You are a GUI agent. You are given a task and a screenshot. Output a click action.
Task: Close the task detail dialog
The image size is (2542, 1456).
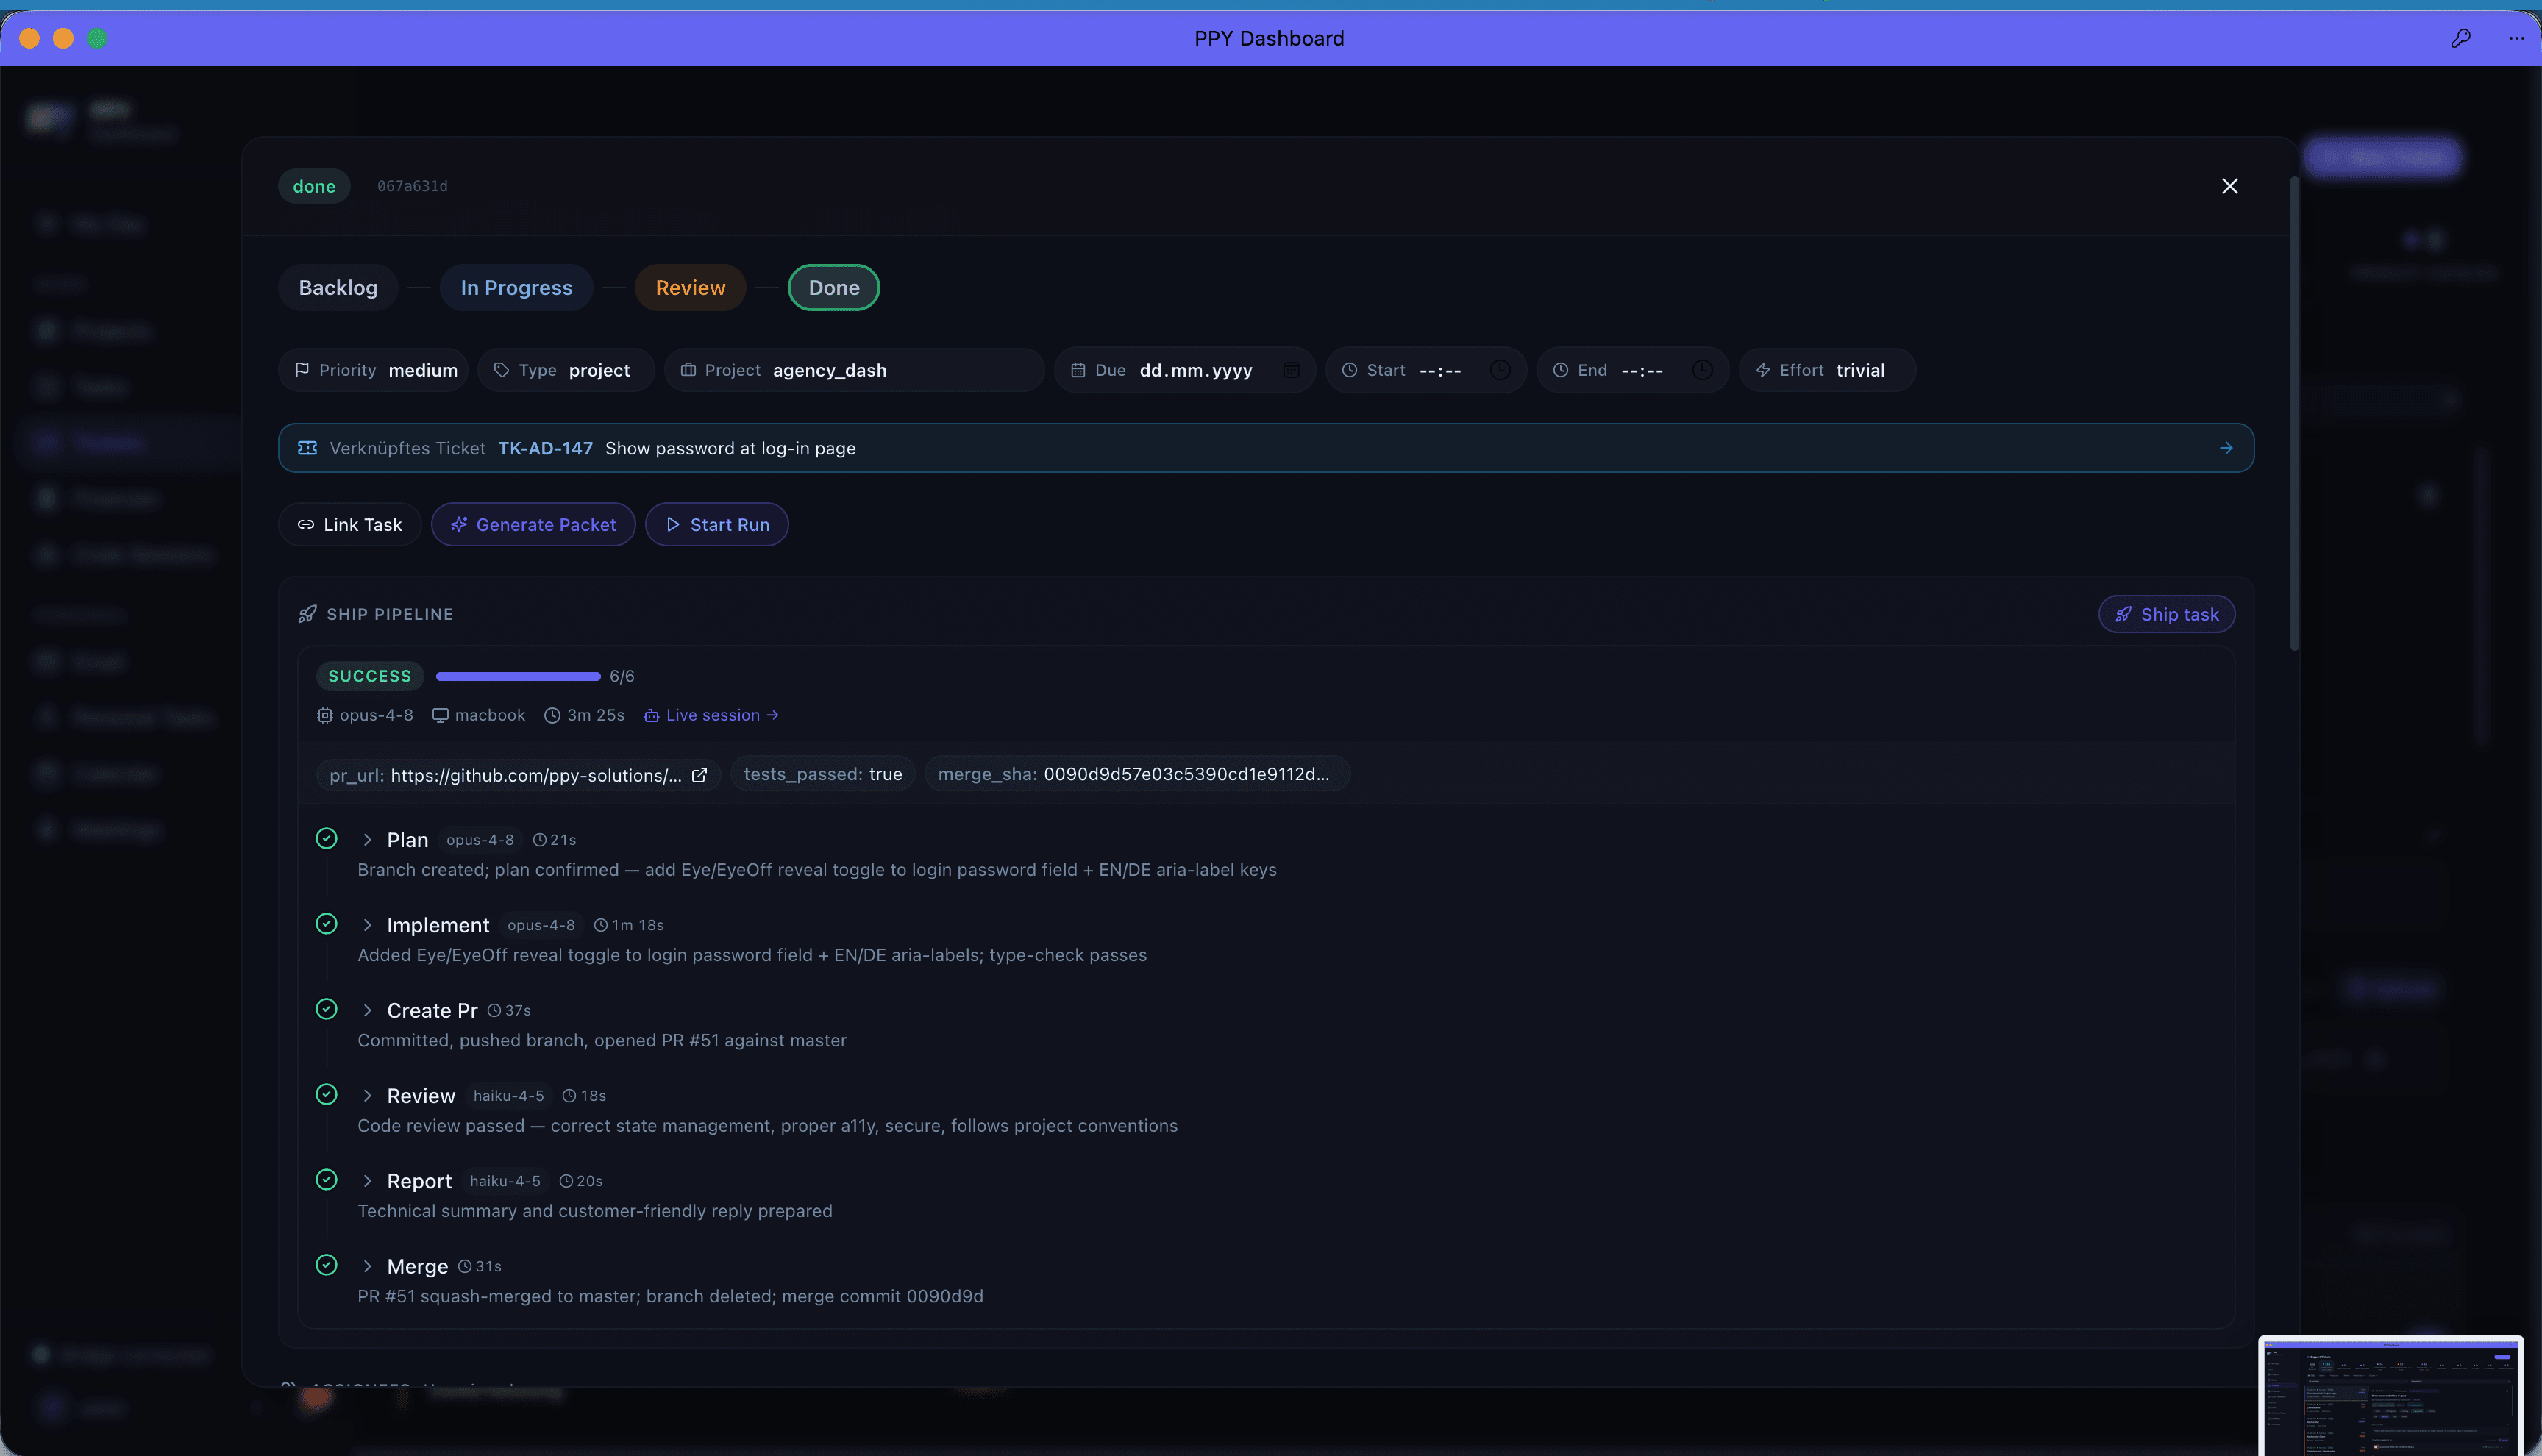pyautogui.click(x=2229, y=186)
